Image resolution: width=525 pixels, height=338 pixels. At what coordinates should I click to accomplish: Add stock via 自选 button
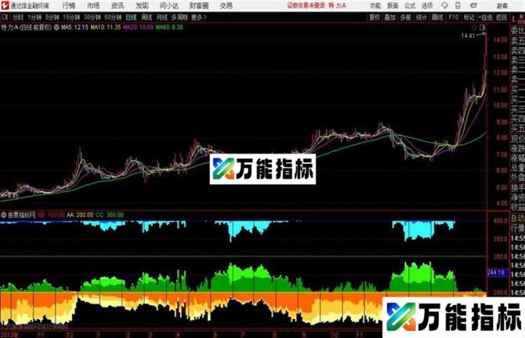(486, 18)
